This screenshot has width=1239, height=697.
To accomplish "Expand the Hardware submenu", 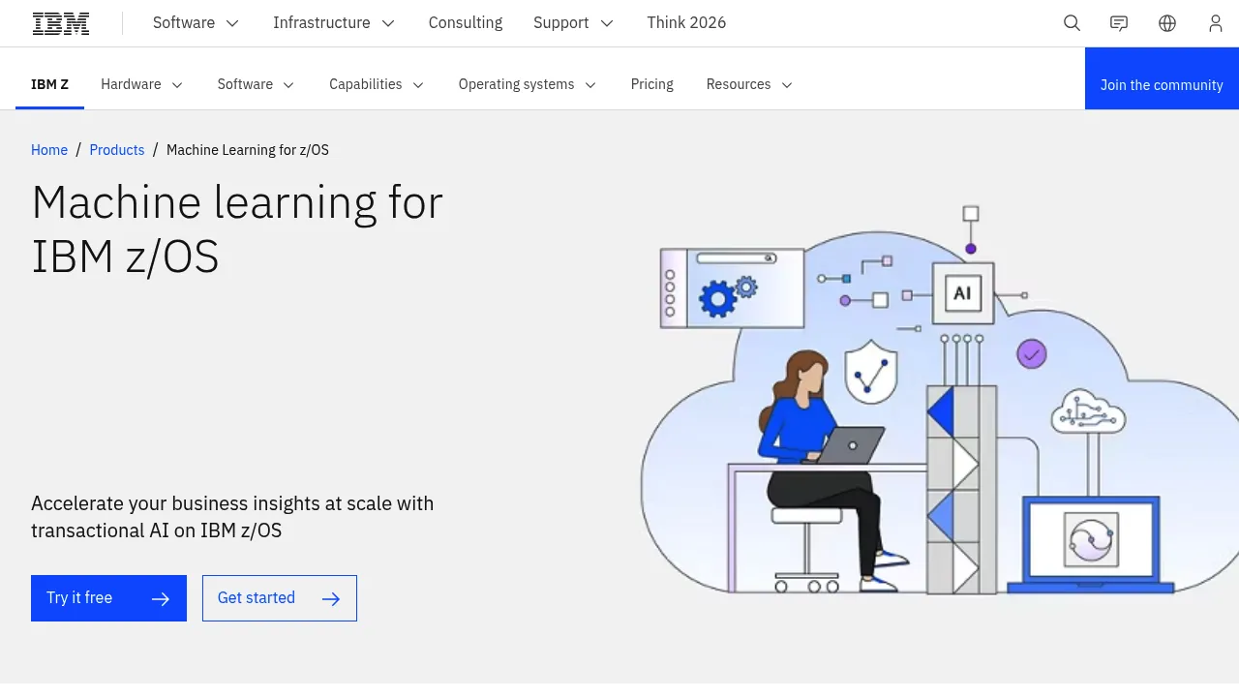I will click(142, 84).
